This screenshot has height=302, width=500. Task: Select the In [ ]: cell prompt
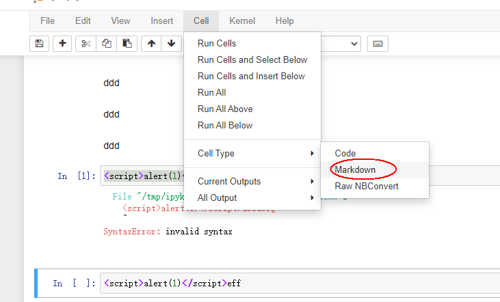(74, 283)
